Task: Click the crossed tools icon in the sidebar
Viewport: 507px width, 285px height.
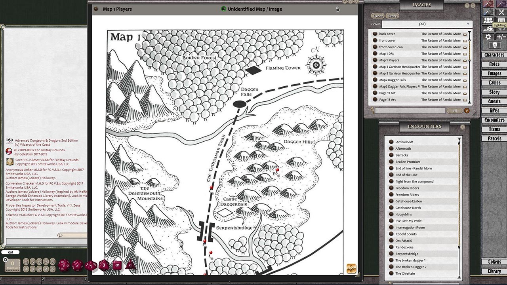Action: [x=501, y=12]
